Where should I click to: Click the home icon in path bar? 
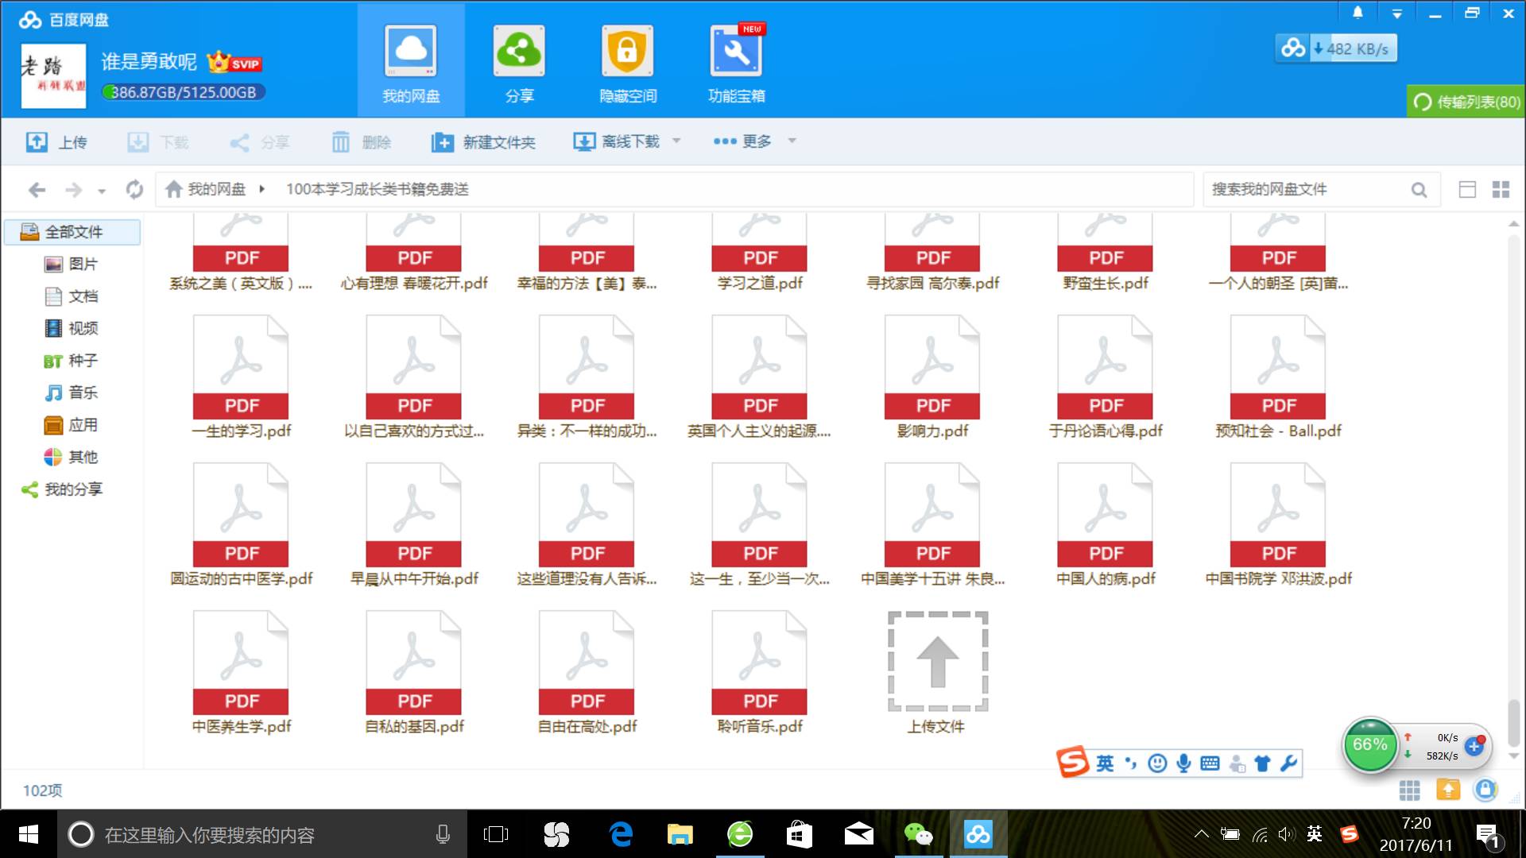tap(174, 189)
